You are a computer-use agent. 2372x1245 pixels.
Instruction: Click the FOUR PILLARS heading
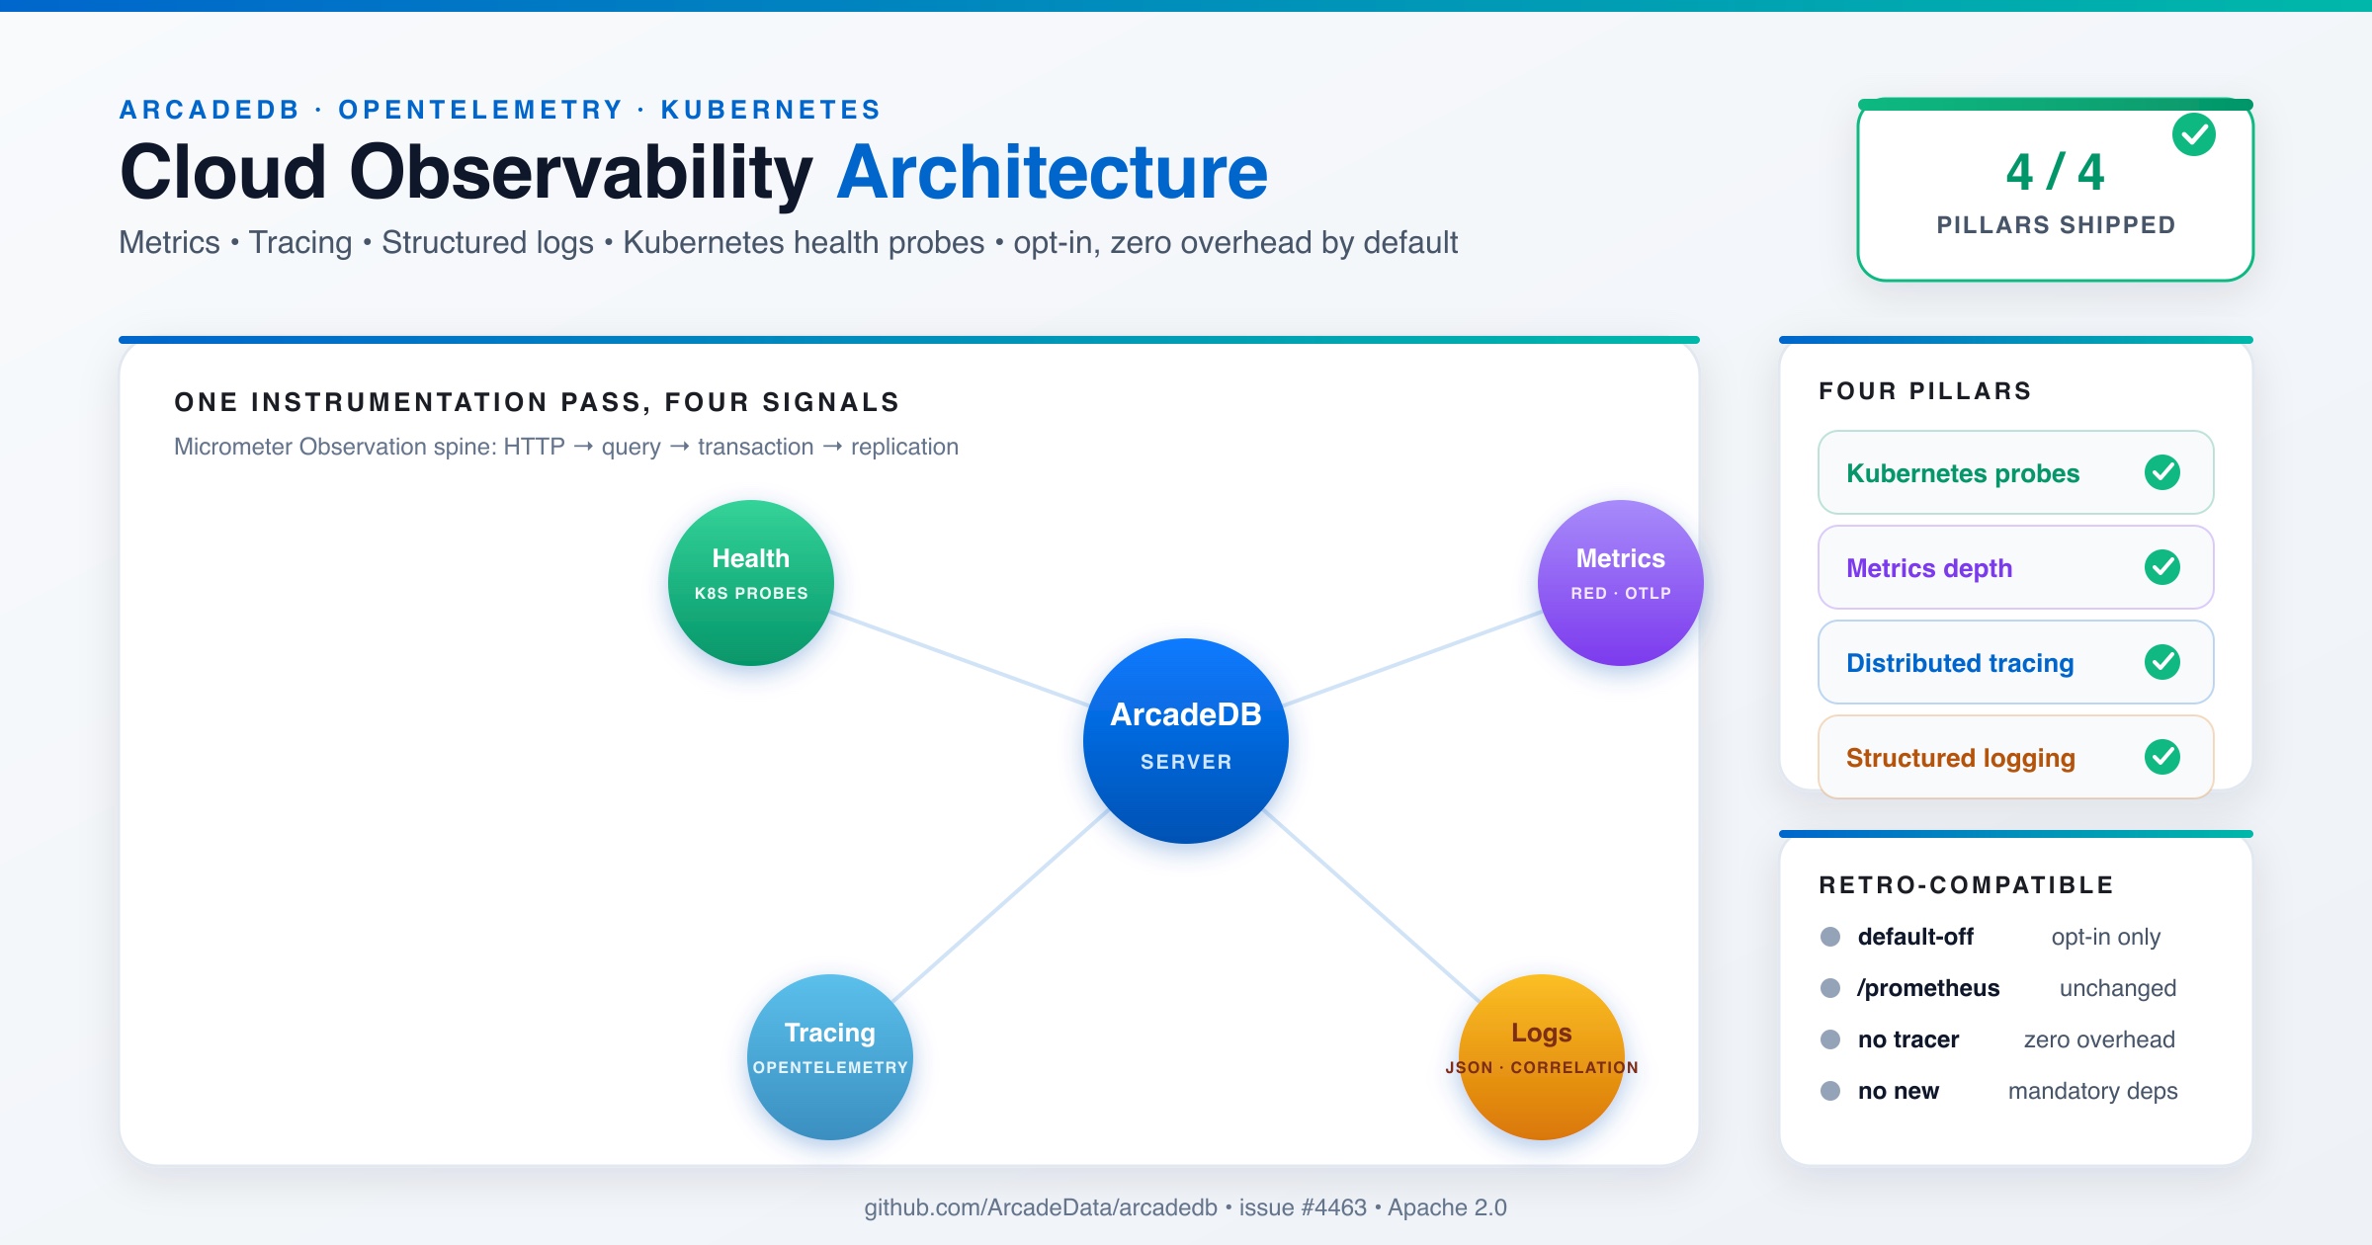[1925, 391]
